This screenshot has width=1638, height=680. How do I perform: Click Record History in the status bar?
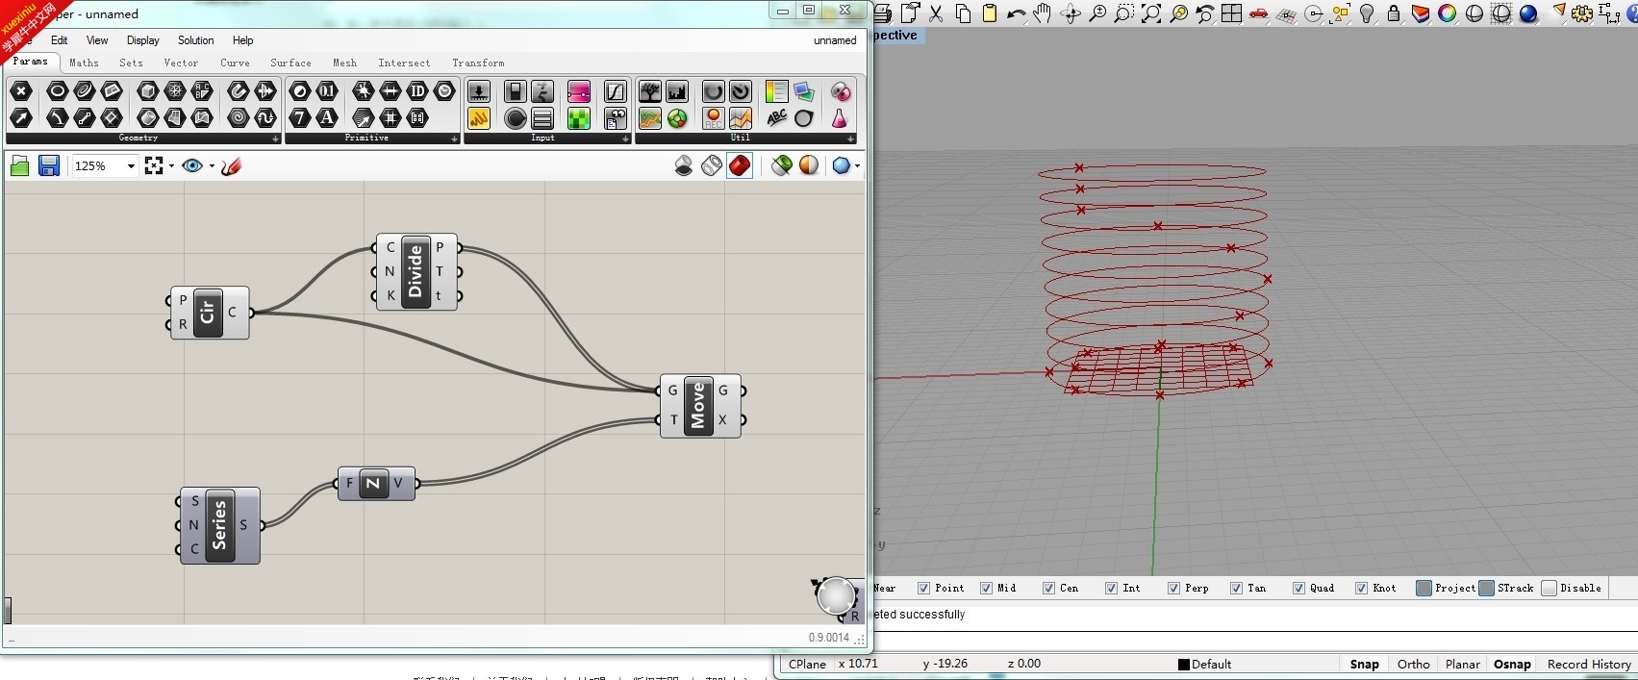[1589, 664]
